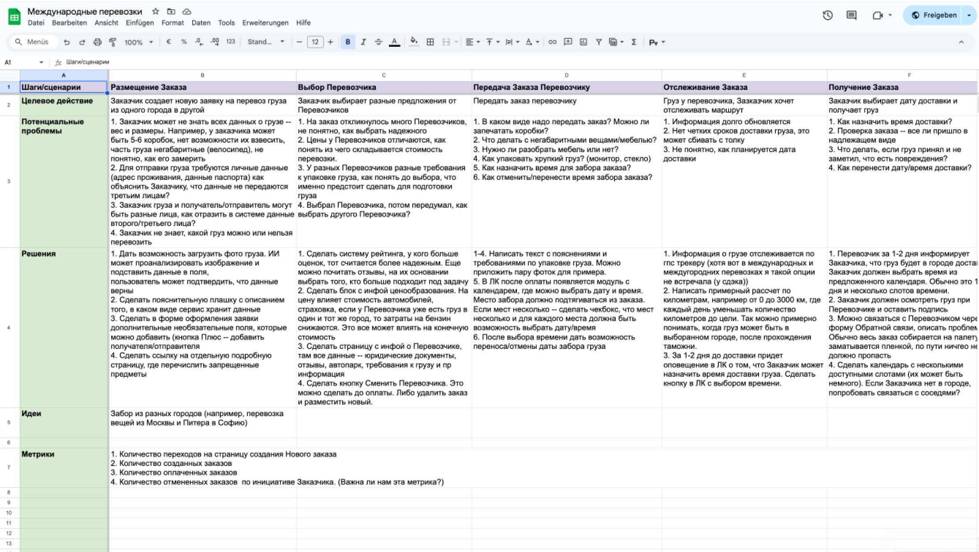Click the Freigeben share button
Viewport: 979px width, 552px height.
pos(934,15)
